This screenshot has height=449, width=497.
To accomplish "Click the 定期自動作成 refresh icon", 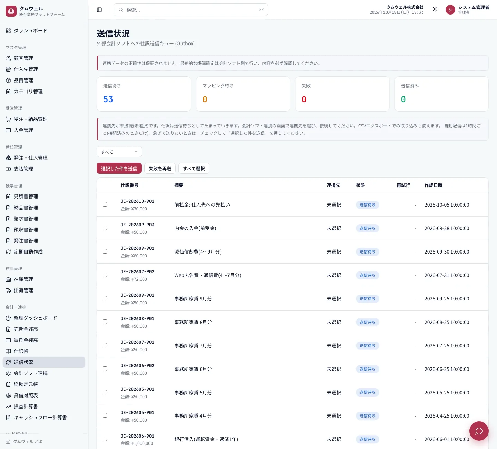I will [x=8, y=252].
